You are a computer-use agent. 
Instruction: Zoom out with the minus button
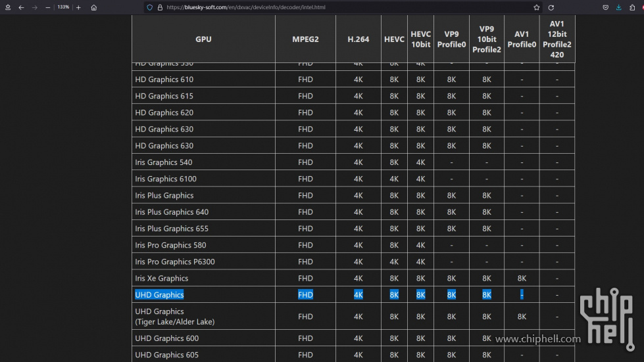click(x=47, y=7)
